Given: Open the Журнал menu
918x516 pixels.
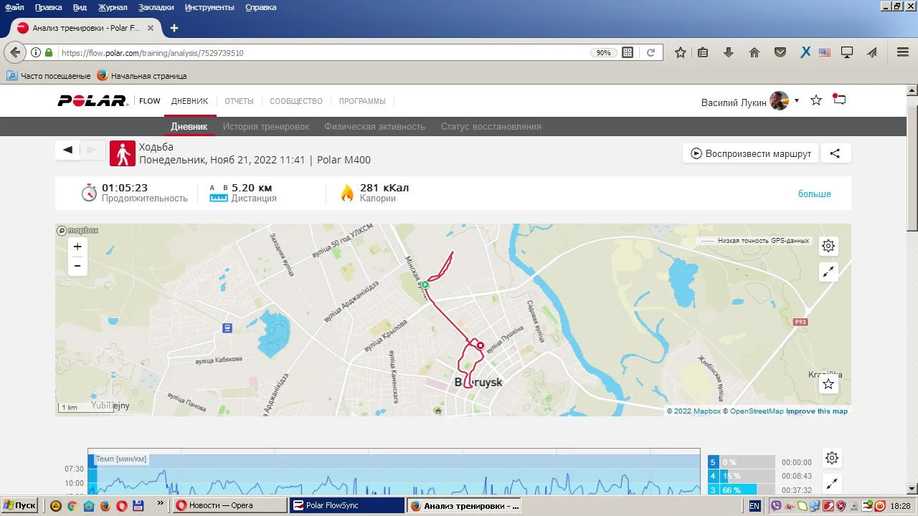Looking at the screenshot, I should coord(113,7).
